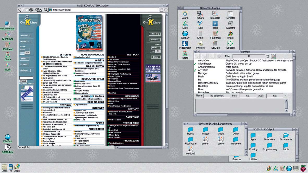Open the Usluge menu on the webpage
The height and width of the screenshot is (173, 308).
tap(24, 70)
